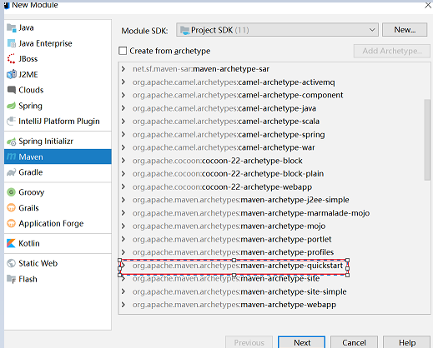The width and height of the screenshot is (433, 348).
Task: Select the Java module type label
Action: pos(26,27)
